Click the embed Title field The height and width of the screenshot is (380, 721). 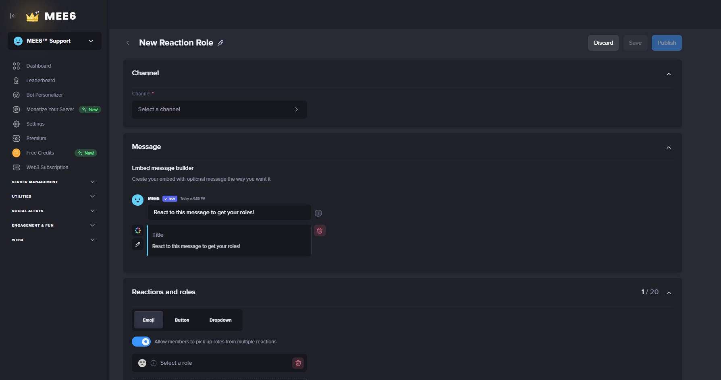[158, 235]
